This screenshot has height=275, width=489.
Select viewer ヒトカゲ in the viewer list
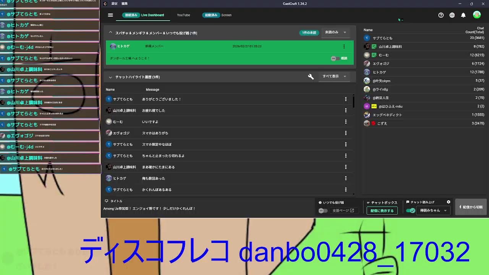pos(424,72)
